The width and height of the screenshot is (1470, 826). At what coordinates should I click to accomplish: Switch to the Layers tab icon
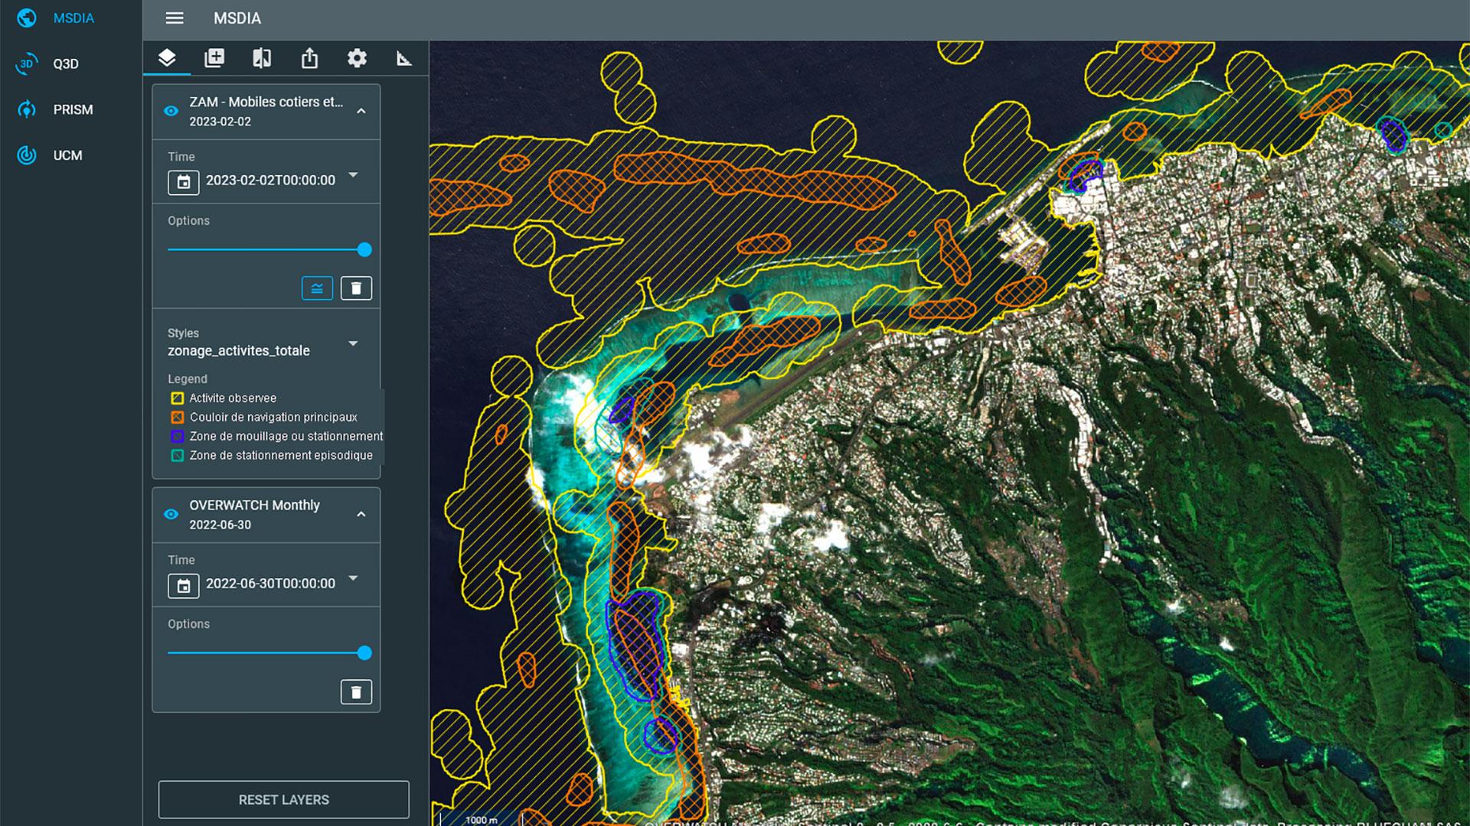coord(167,58)
